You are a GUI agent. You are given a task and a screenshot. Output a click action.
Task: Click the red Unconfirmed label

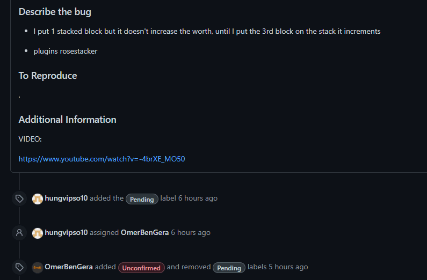[141, 268]
